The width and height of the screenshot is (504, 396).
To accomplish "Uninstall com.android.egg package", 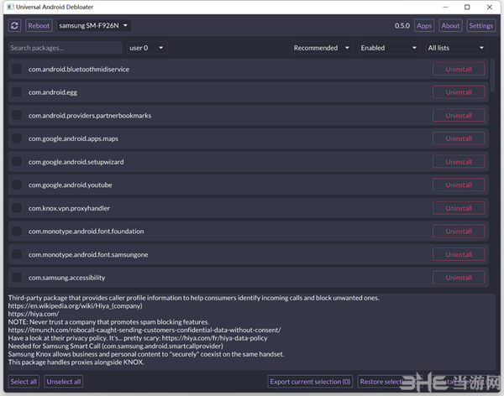I will [459, 92].
